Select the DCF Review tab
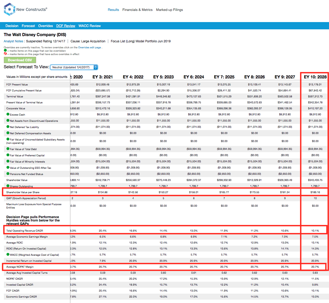The height and width of the screenshot is (303, 329). tap(66, 26)
